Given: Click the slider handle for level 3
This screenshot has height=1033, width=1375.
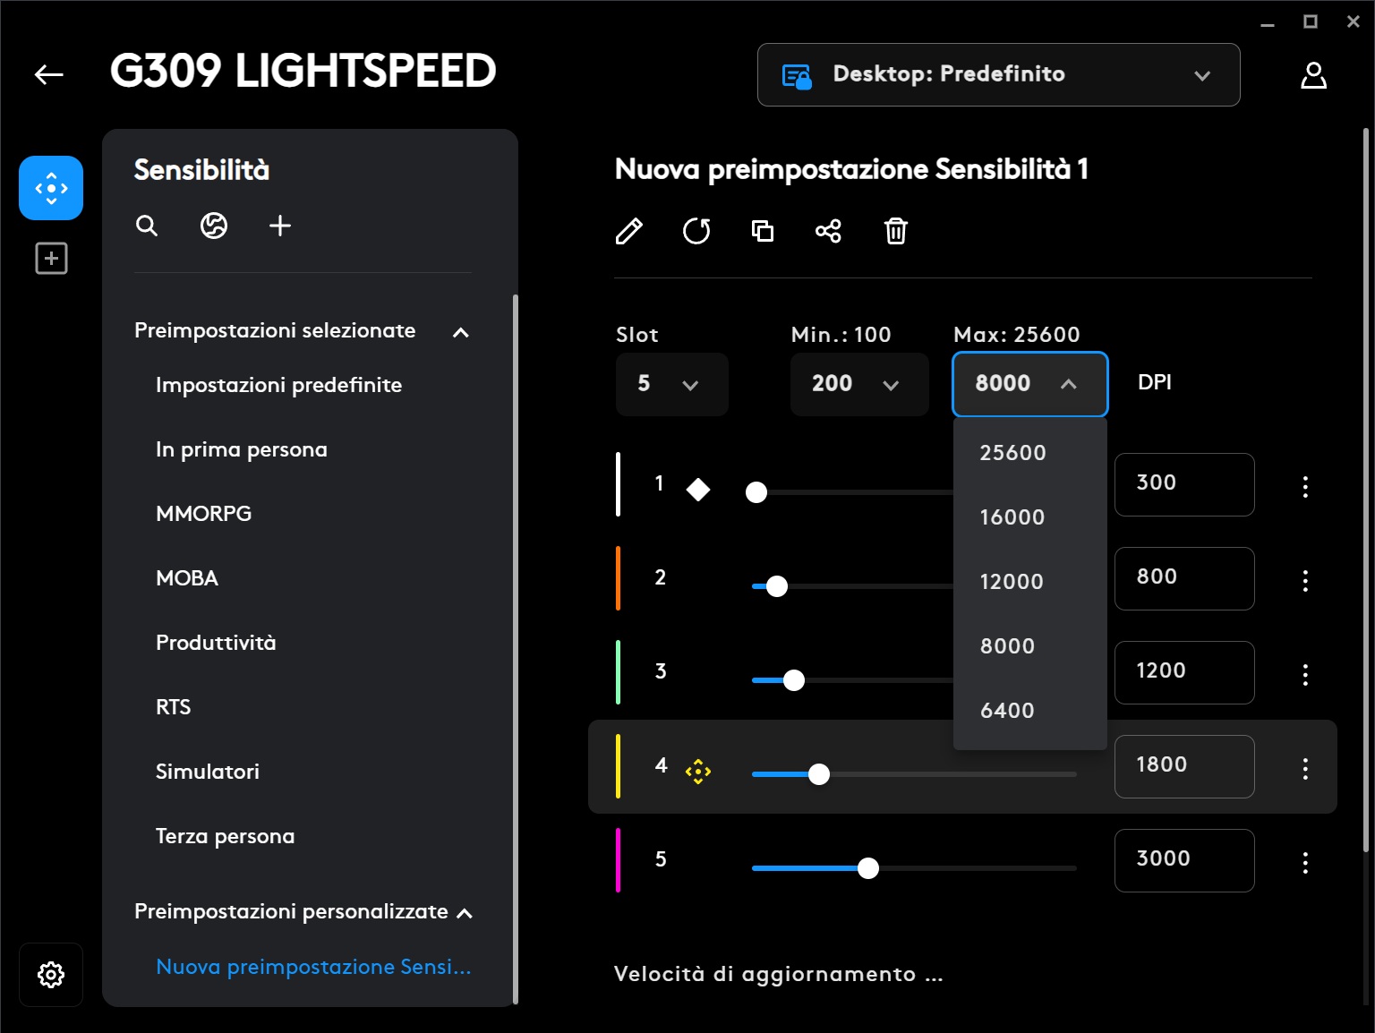Looking at the screenshot, I should click(x=794, y=680).
